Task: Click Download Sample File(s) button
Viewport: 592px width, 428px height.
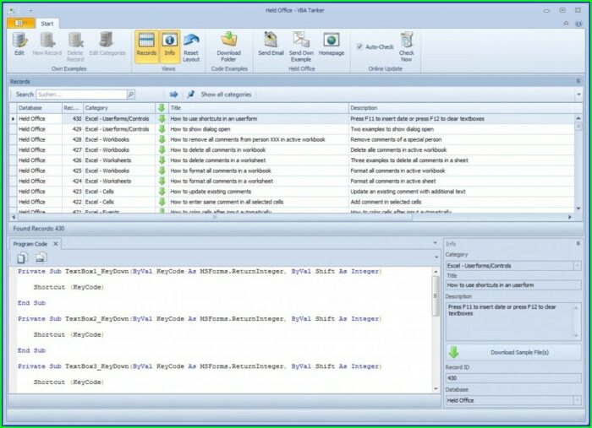Action: (514, 352)
